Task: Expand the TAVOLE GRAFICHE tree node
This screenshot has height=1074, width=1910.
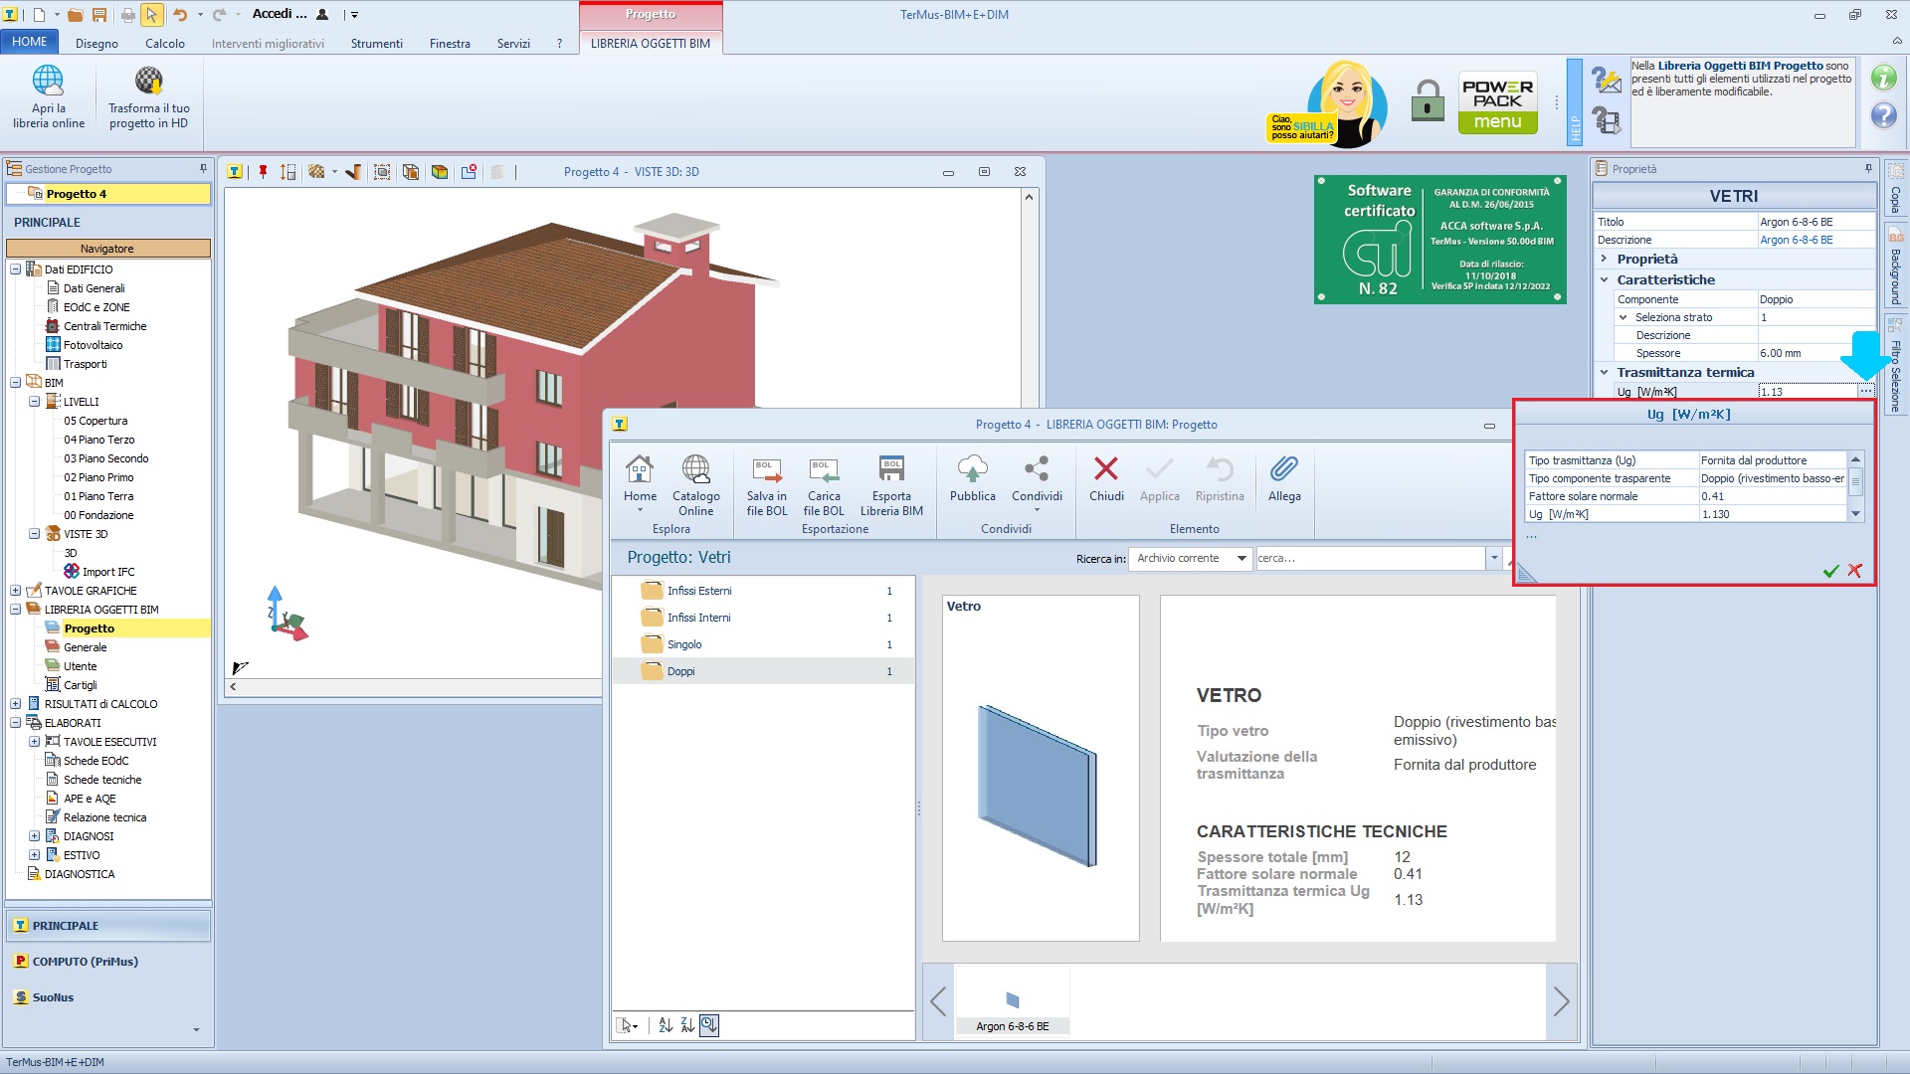Action: (16, 591)
